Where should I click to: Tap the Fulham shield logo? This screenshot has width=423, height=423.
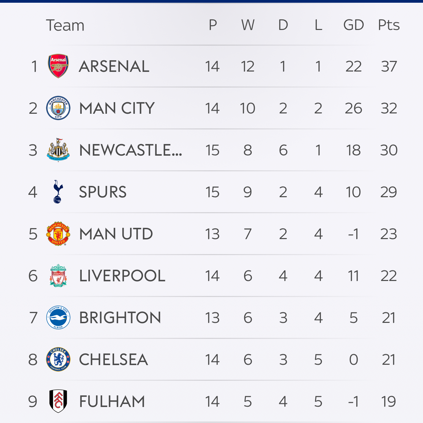point(58,401)
